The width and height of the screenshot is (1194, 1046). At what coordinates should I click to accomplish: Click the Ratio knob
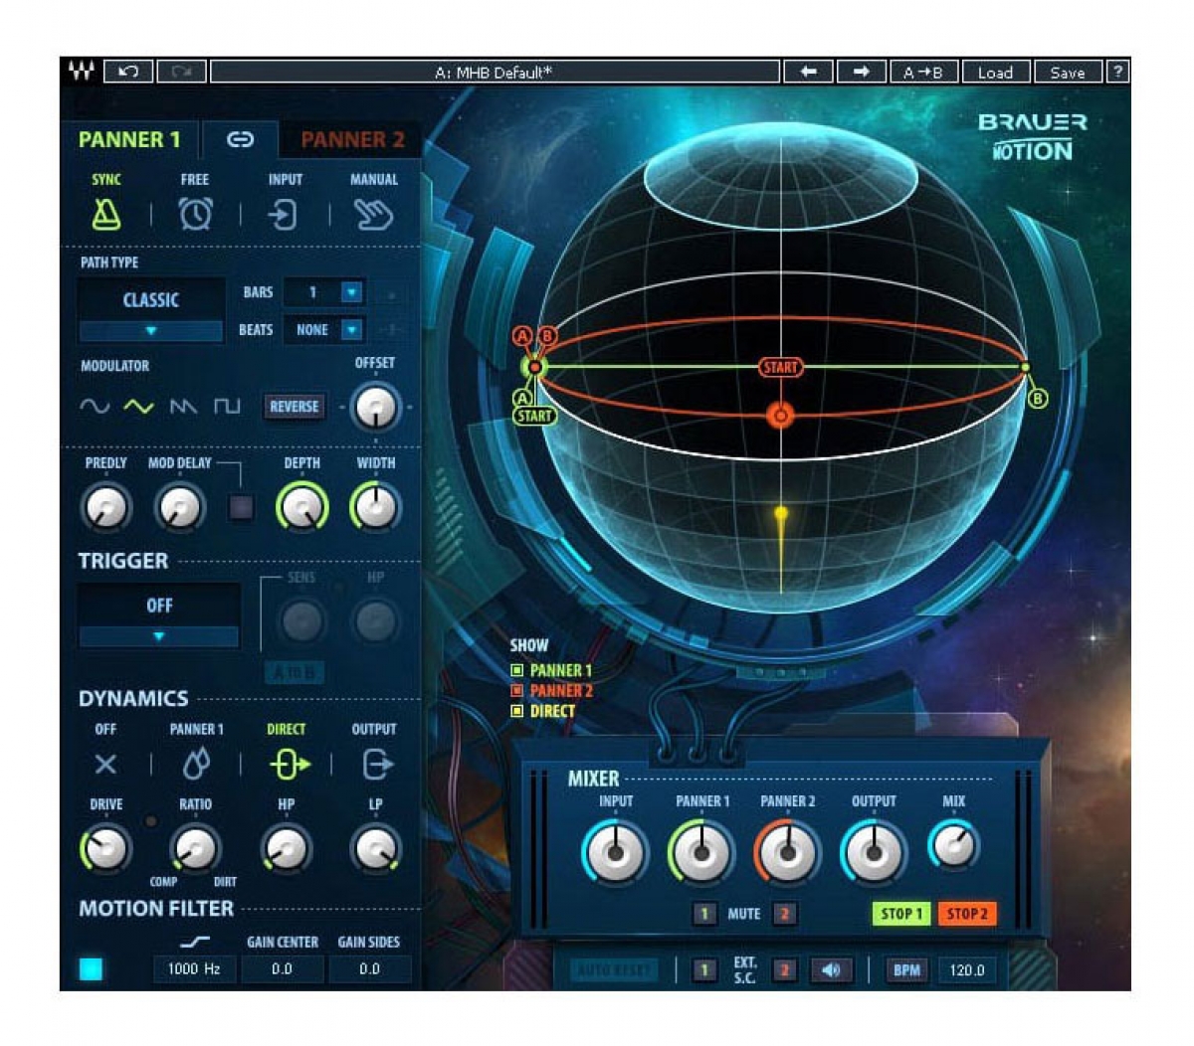[x=195, y=849]
